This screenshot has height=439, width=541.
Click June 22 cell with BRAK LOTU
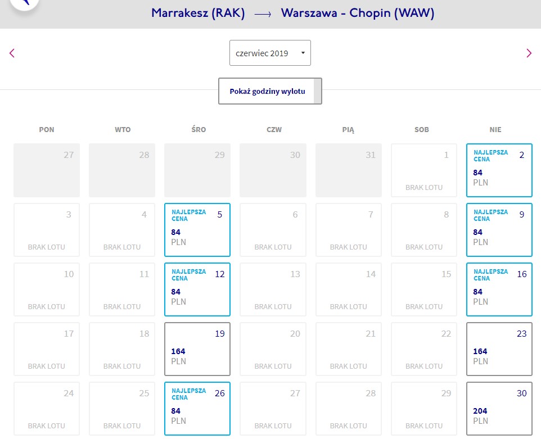click(424, 349)
